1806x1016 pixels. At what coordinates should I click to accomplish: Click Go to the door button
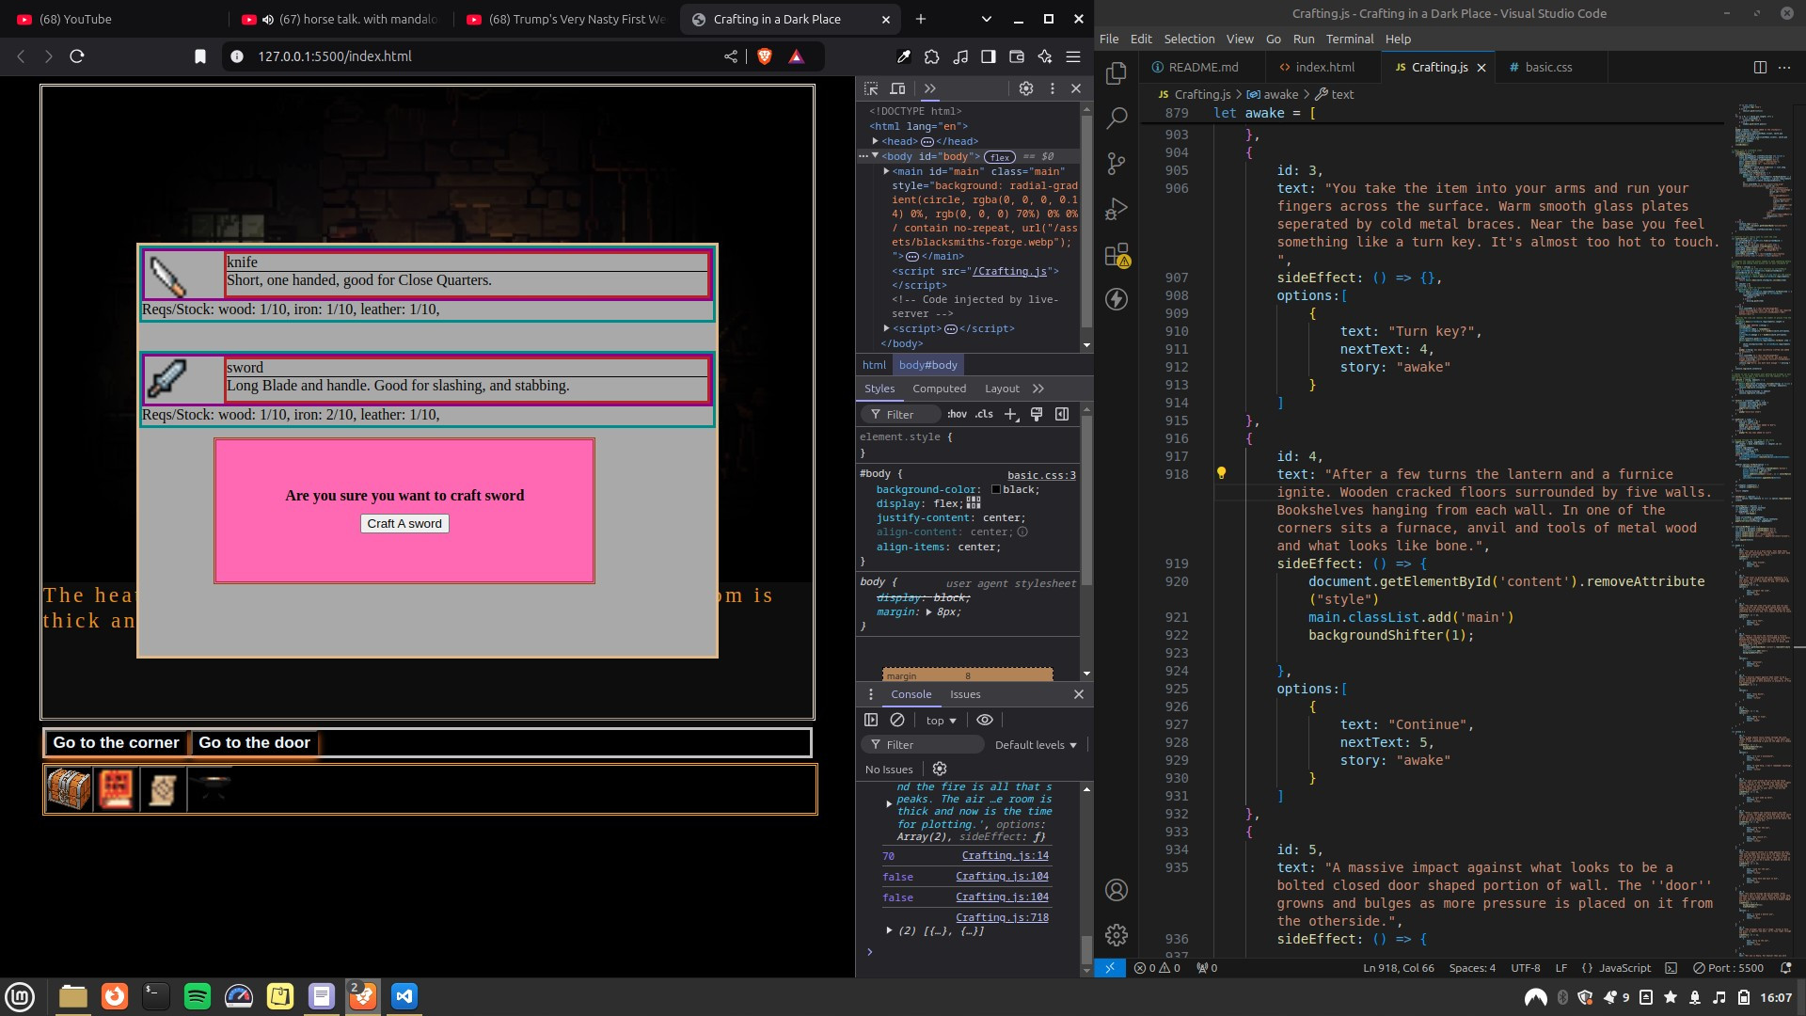coord(254,742)
